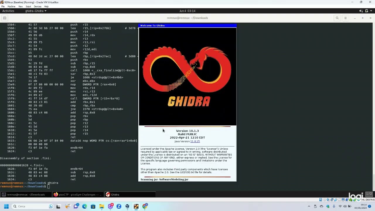Click the Welcome To Ghidra title bar
This screenshot has height=211, width=375.
pyautogui.click(x=187, y=25)
